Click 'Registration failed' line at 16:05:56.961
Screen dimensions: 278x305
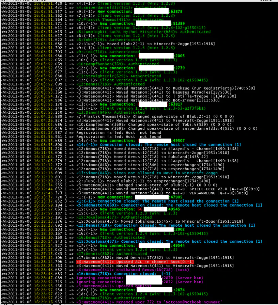[x=119, y=137]
